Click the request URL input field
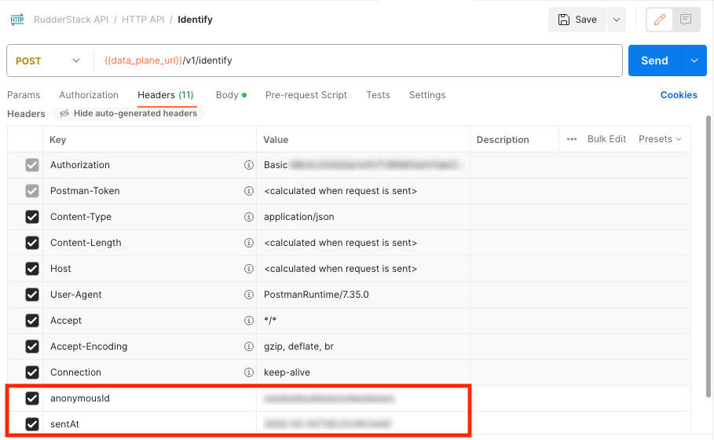Screen dimensions: 714x440 point(357,60)
